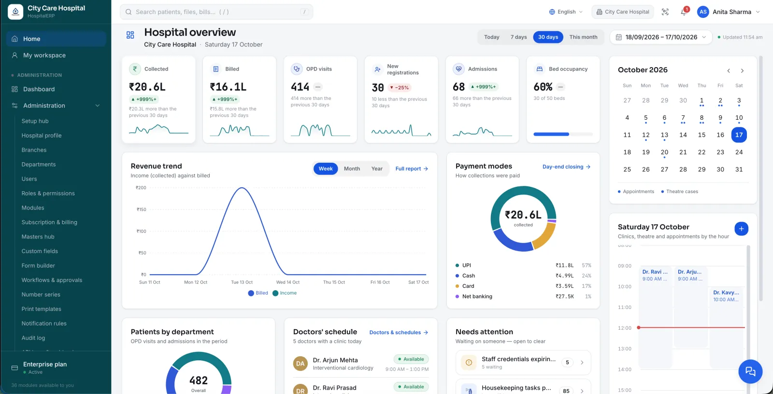Click the Billed document icon
This screenshot has height=394, width=773.
coord(216,69)
